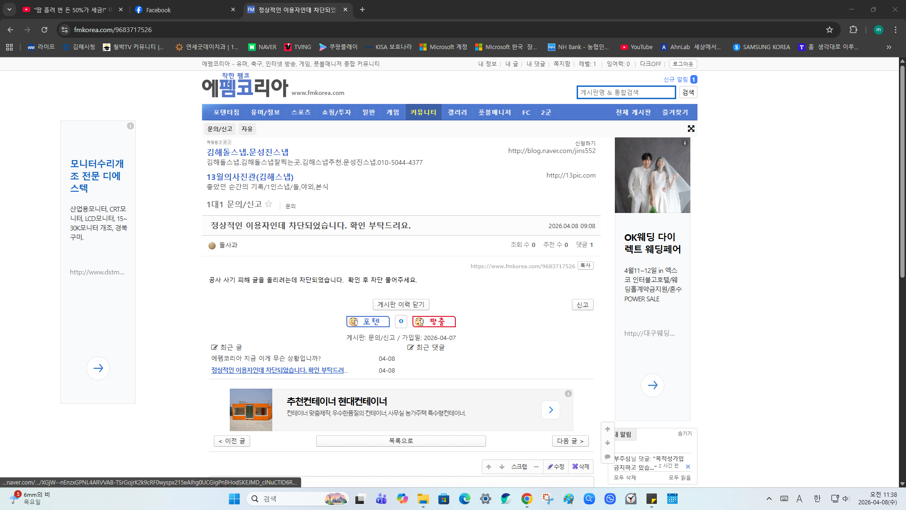This screenshot has height=510, width=906.
Task: Click the bookmark star icon in address bar
Action: coord(830,30)
